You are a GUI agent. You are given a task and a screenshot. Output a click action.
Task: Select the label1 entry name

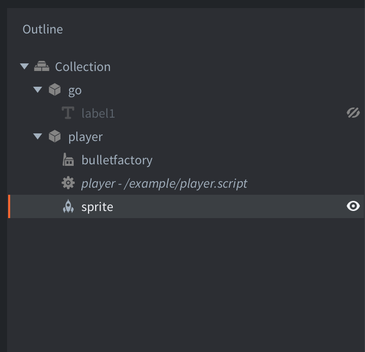98,113
